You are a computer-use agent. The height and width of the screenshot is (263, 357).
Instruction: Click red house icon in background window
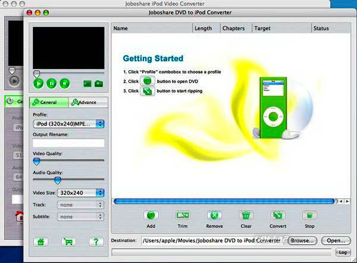[x=20, y=216]
